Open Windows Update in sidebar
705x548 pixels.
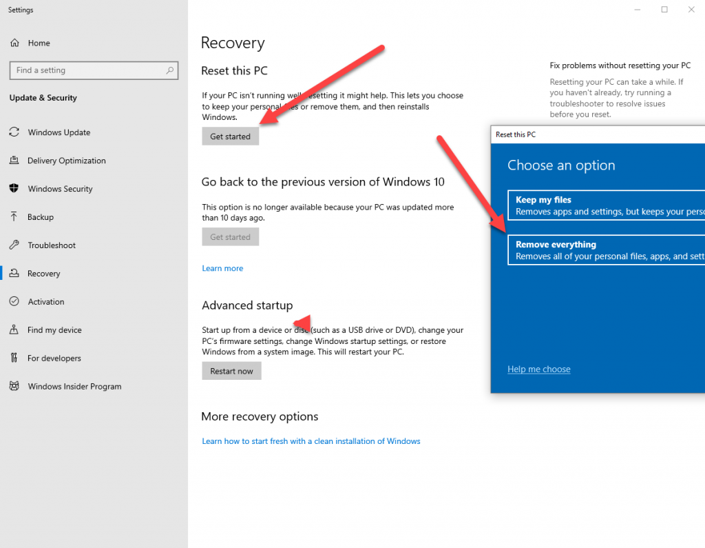[x=59, y=132]
